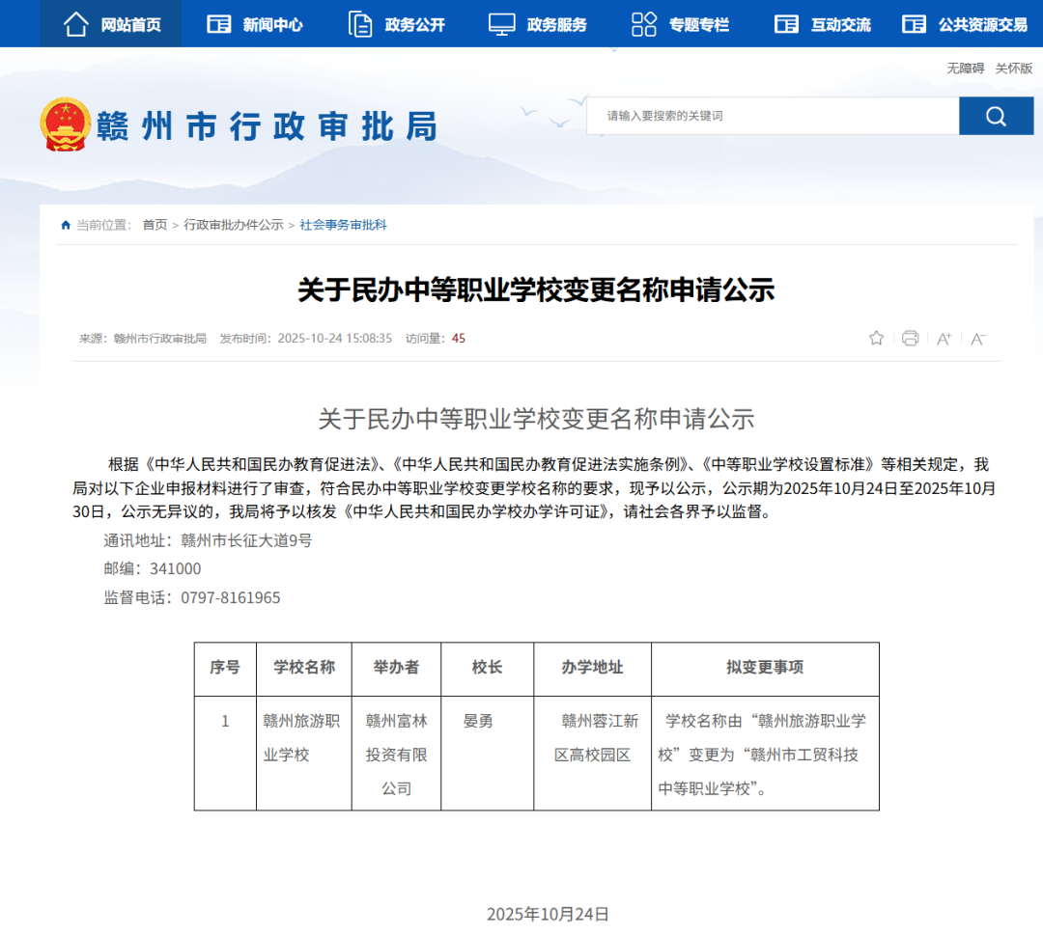Click the 拟变更事项 table header
Screen dimensions: 1043x935
pos(765,668)
